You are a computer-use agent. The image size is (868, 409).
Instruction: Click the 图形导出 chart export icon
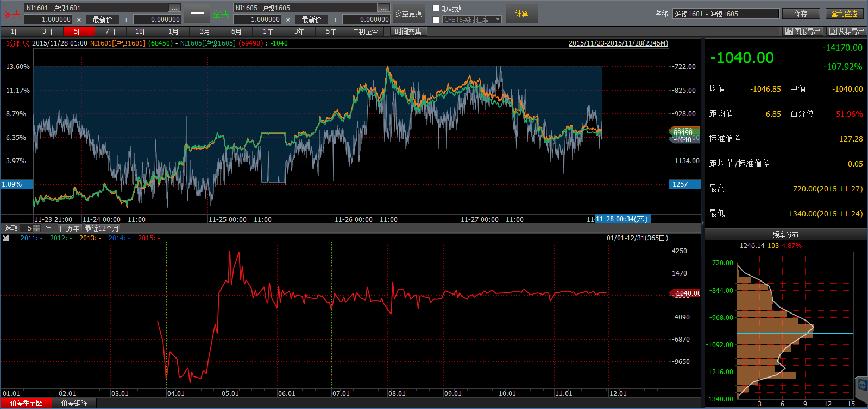point(789,31)
